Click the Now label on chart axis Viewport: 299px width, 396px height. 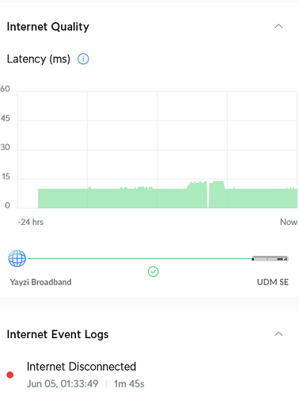click(x=289, y=222)
